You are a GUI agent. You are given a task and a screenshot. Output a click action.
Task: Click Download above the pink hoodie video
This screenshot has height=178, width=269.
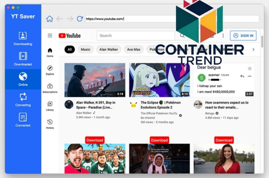[x=159, y=140]
